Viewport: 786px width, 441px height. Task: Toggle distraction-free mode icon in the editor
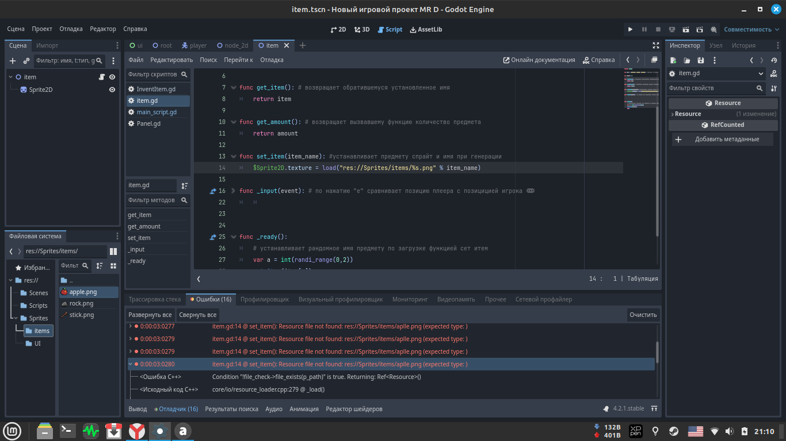click(656, 45)
